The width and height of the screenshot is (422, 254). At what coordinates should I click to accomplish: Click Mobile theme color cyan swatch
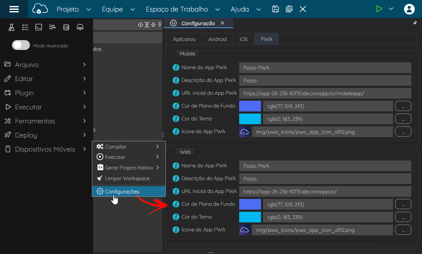[250, 119]
